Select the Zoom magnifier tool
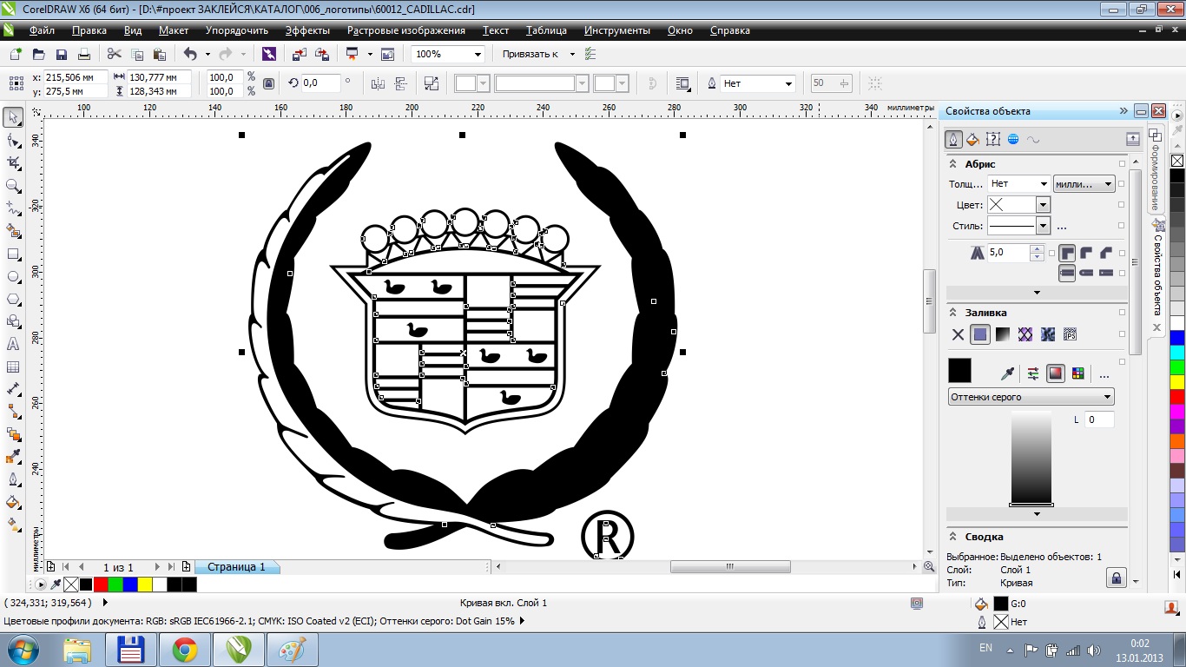The image size is (1186, 667). [14, 186]
